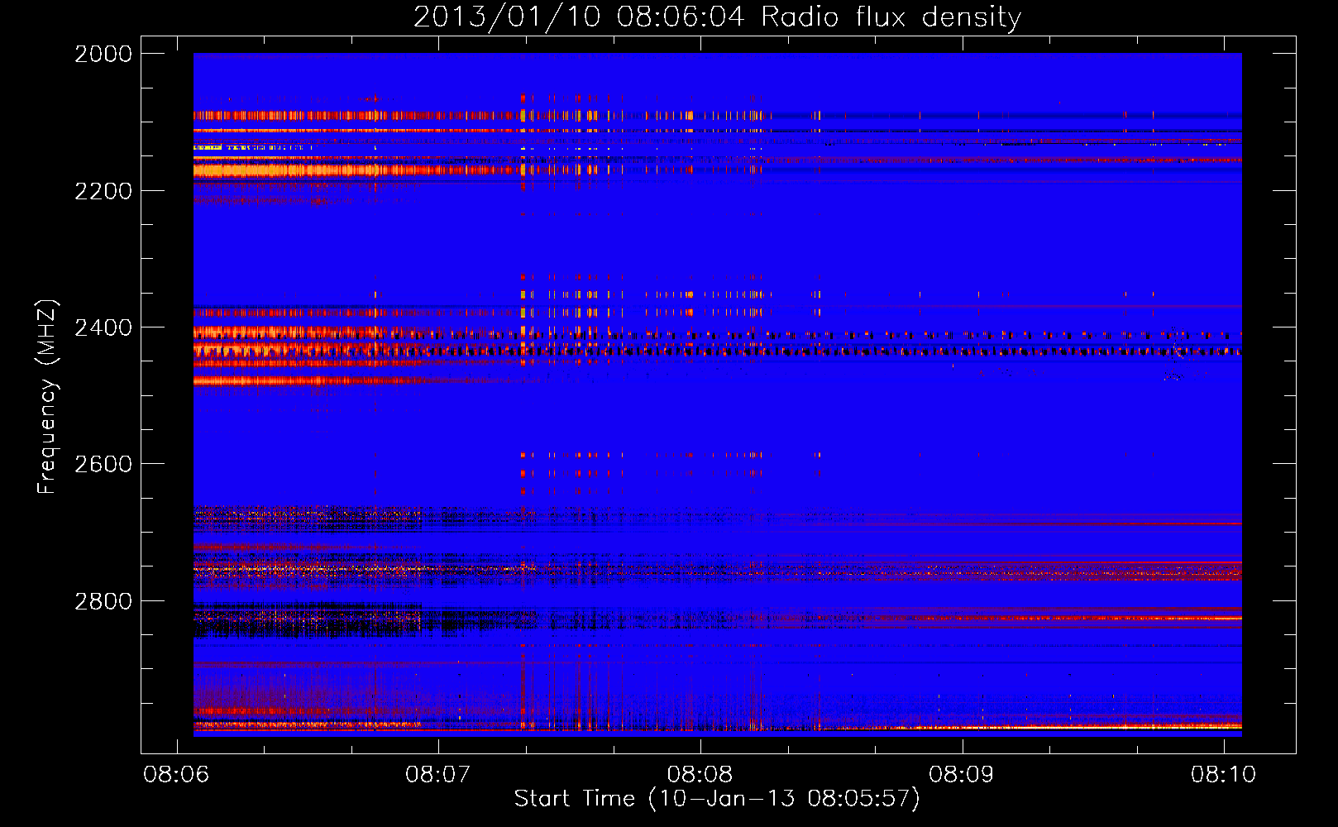This screenshot has width=1338, height=827.
Task: Select the 'Start Time (10-Jan-13 08:05:57)' x-axis label
Action: [x=717, y=798]
